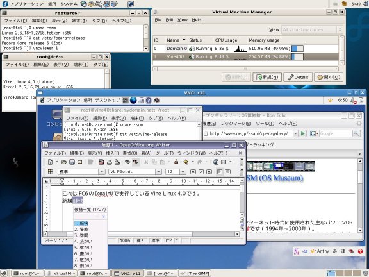Click the Save diskette icon in Writer
This screenshot has width=369, height=277.
point(72,162)
